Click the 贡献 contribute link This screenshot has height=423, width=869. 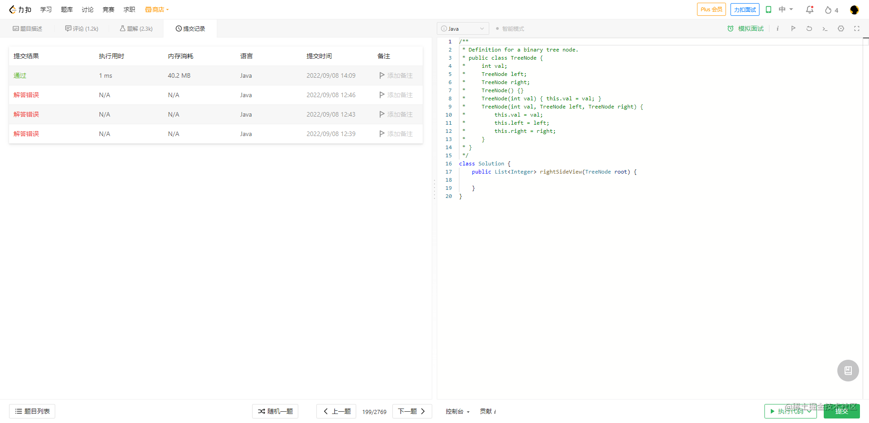(x=488, y=411)
